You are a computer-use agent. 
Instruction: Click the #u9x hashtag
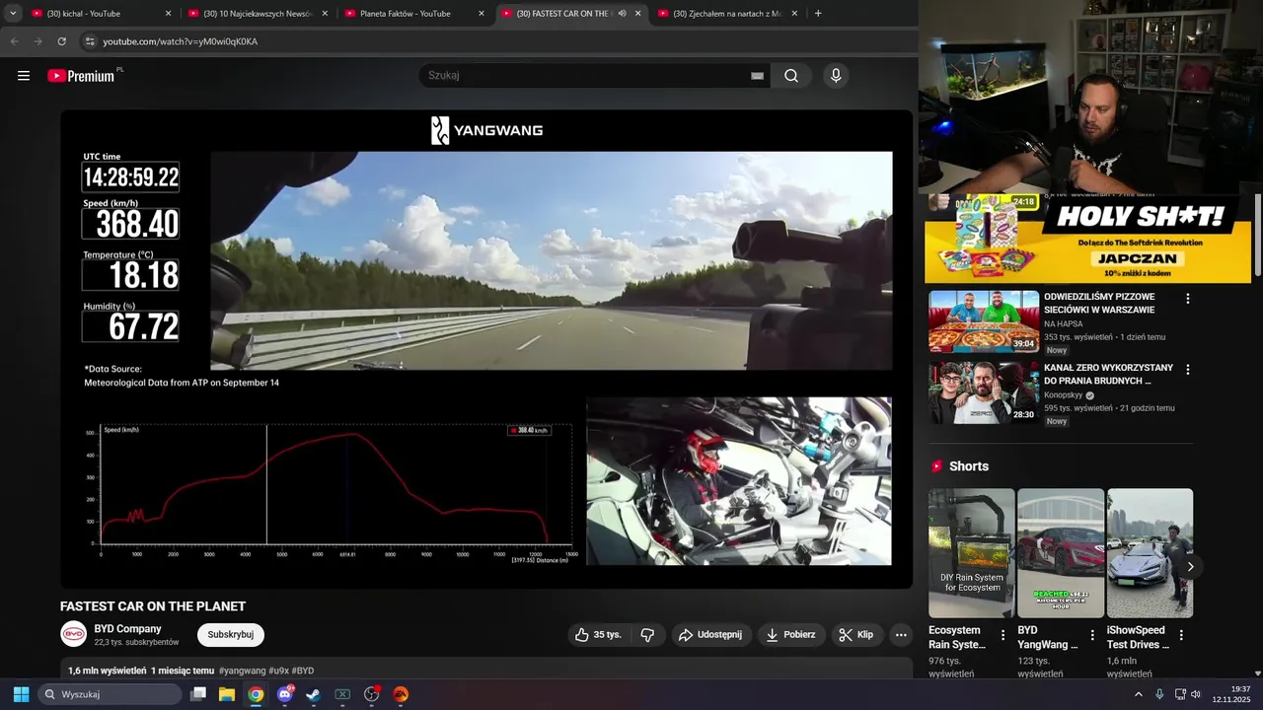pyautogui.click(x=278, y=671)
